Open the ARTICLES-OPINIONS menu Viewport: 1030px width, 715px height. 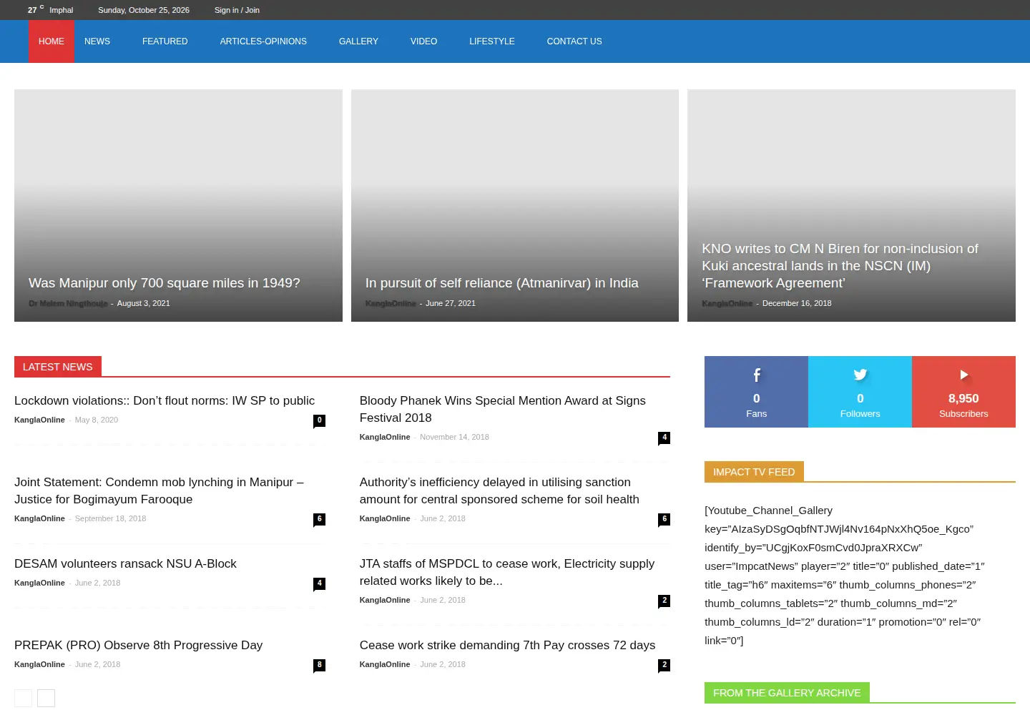pos(263,41)
